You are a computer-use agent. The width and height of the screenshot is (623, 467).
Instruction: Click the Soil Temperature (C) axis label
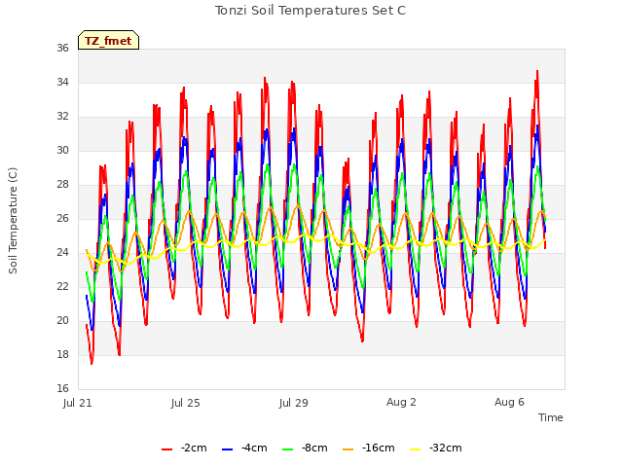point(13,221)
